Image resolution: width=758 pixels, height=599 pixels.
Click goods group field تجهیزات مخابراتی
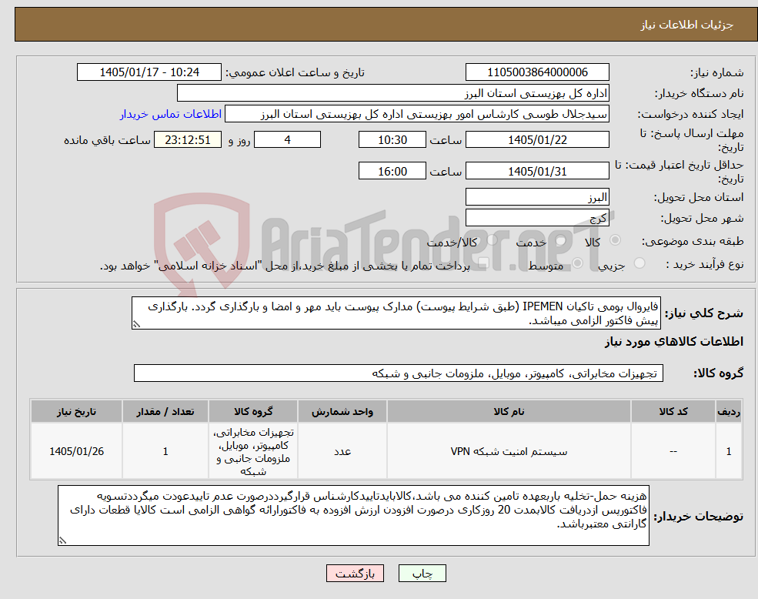(x=399, y=373)
